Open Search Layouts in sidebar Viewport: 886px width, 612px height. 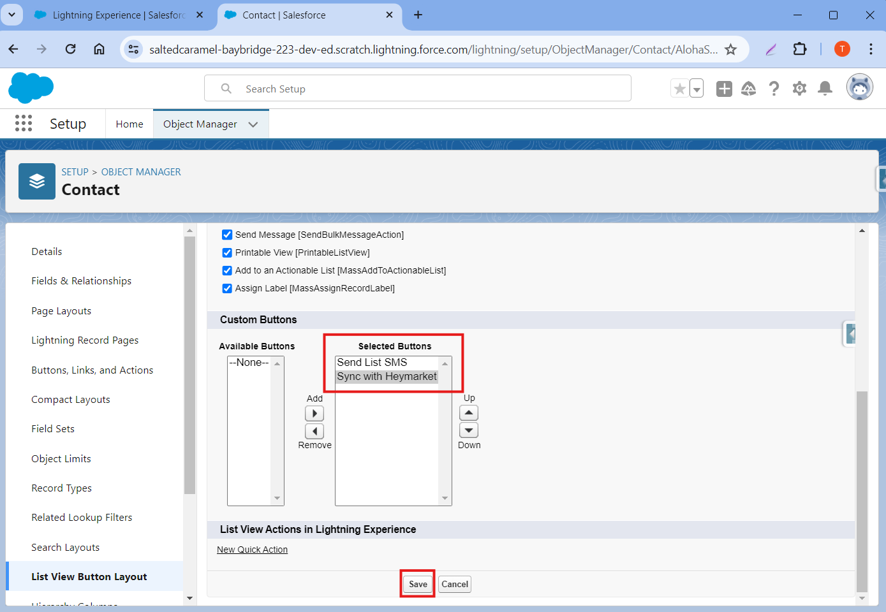(65, 547)
